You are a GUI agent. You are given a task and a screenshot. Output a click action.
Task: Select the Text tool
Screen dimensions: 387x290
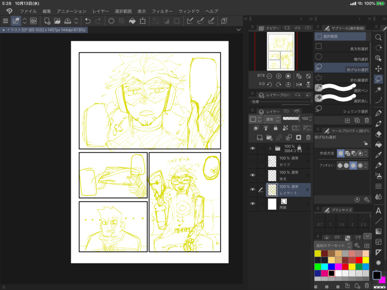pyautogui.click(x=378, y=211)
